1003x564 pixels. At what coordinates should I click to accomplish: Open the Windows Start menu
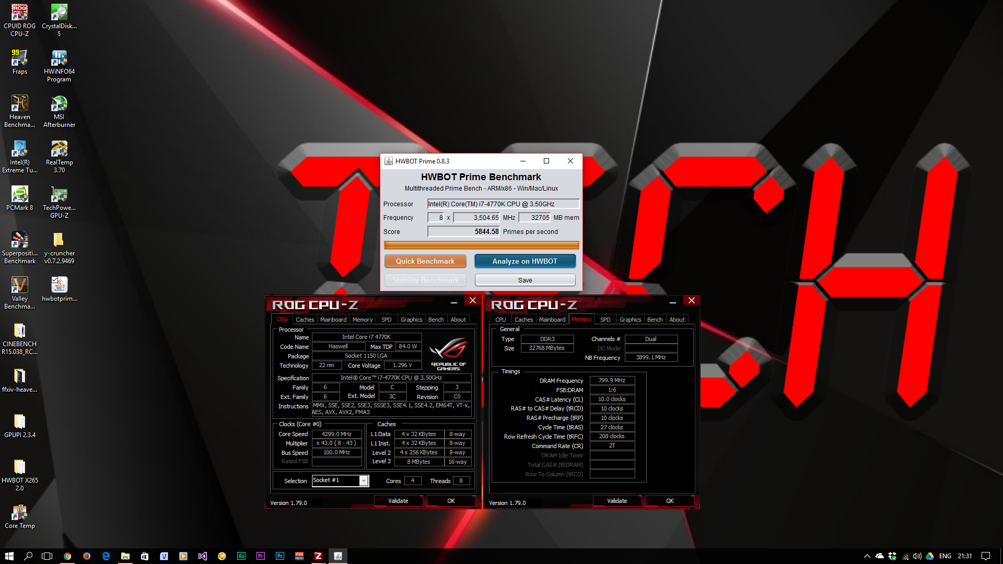click(9, 556)
